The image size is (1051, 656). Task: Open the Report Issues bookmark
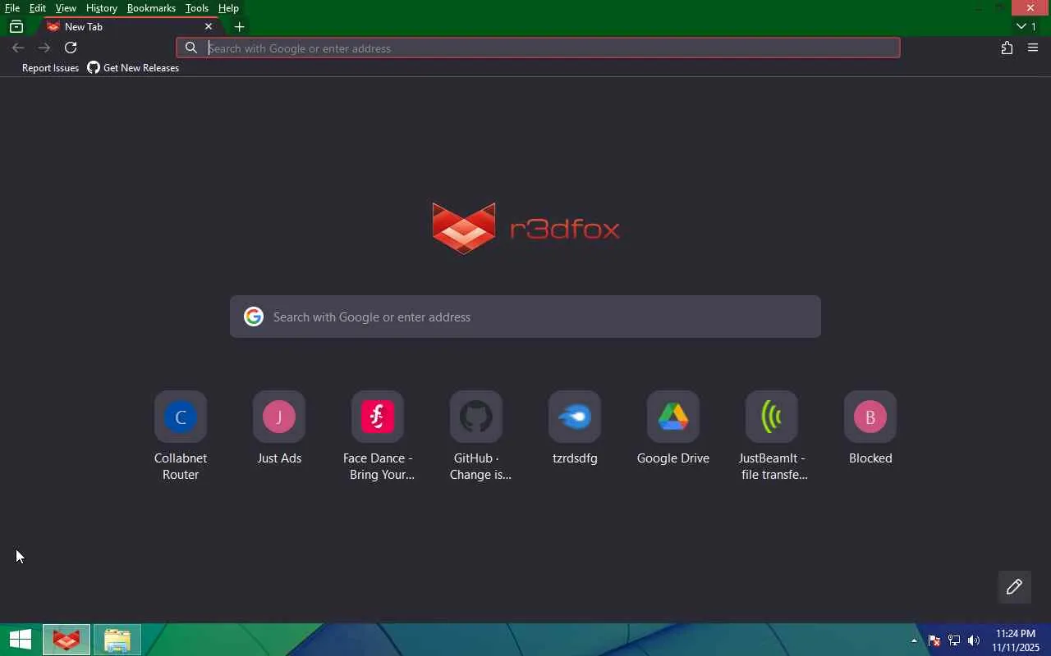click(x=50, y=68)
